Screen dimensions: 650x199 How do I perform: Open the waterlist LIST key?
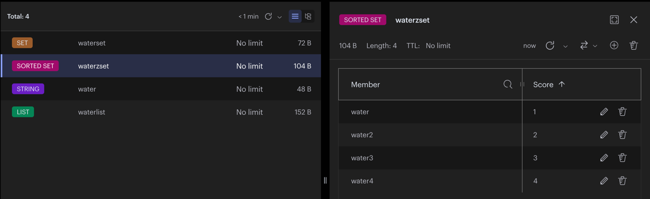161,112
